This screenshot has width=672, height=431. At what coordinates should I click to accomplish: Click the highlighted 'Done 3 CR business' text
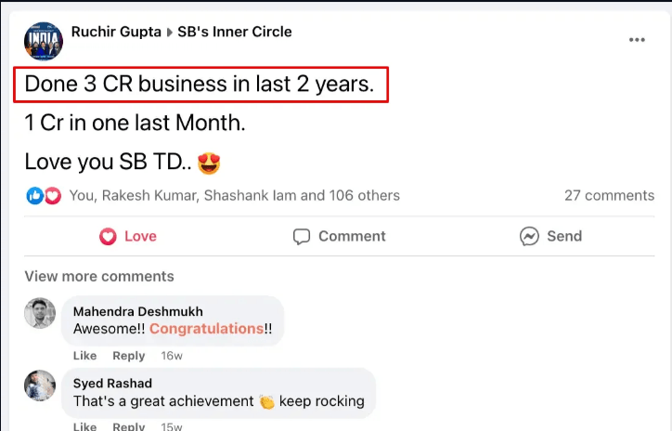[200, 85]
